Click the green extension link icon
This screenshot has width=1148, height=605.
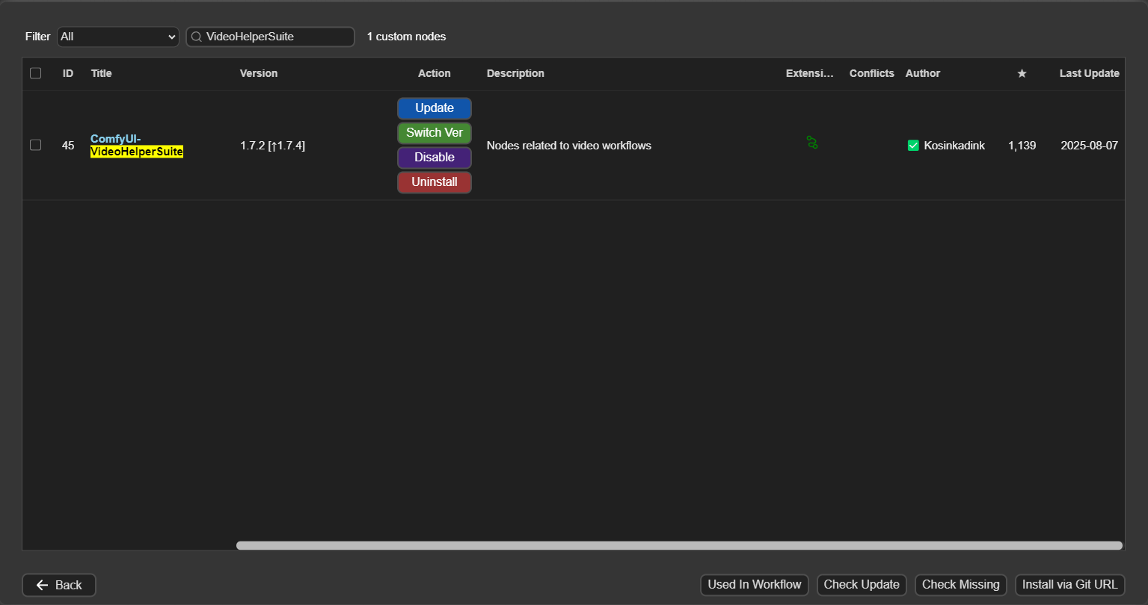coord(811,142)
